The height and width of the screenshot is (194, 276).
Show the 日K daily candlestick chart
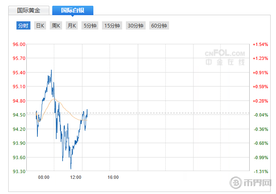tap(40, 25)
